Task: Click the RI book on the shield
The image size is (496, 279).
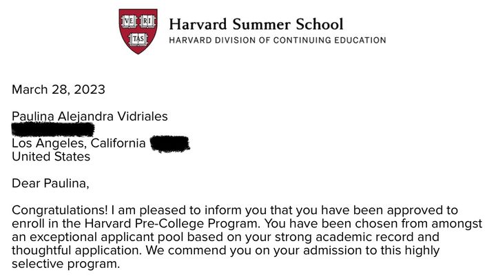Action: click(x=147, y=21)
